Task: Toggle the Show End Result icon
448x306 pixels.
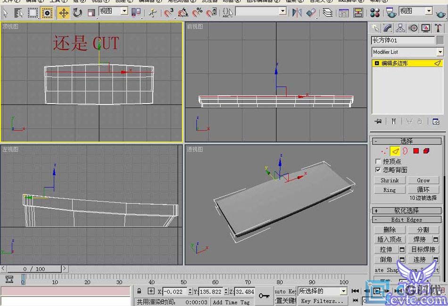Action: pos(394,121)
